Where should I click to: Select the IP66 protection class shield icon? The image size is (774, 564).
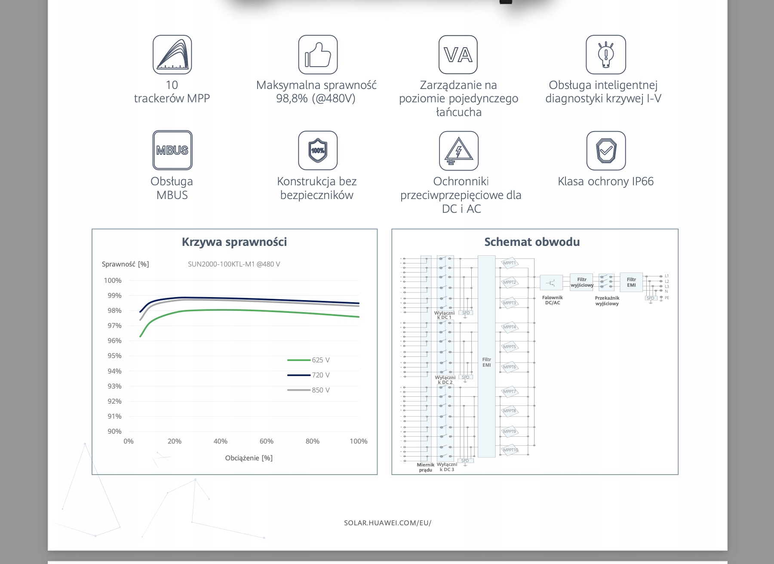click(606, 150)
